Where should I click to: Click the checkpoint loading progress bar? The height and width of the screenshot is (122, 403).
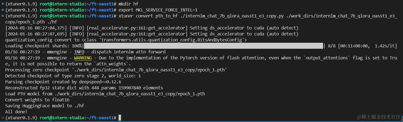click(202, 46)
